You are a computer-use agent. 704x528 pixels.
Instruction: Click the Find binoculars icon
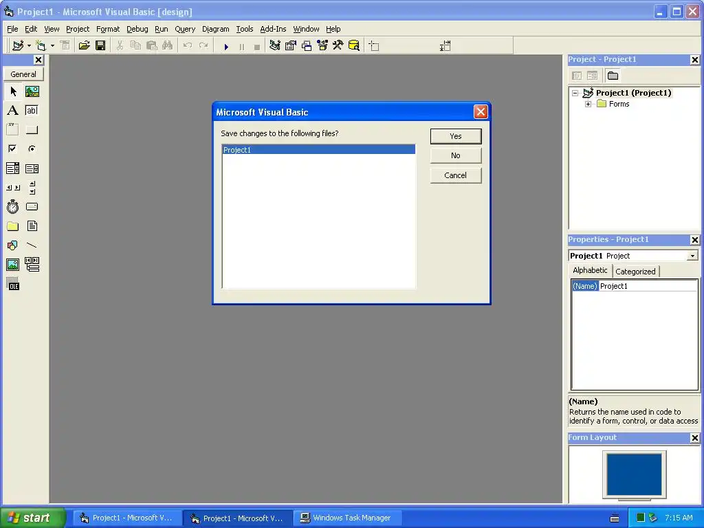168,45
